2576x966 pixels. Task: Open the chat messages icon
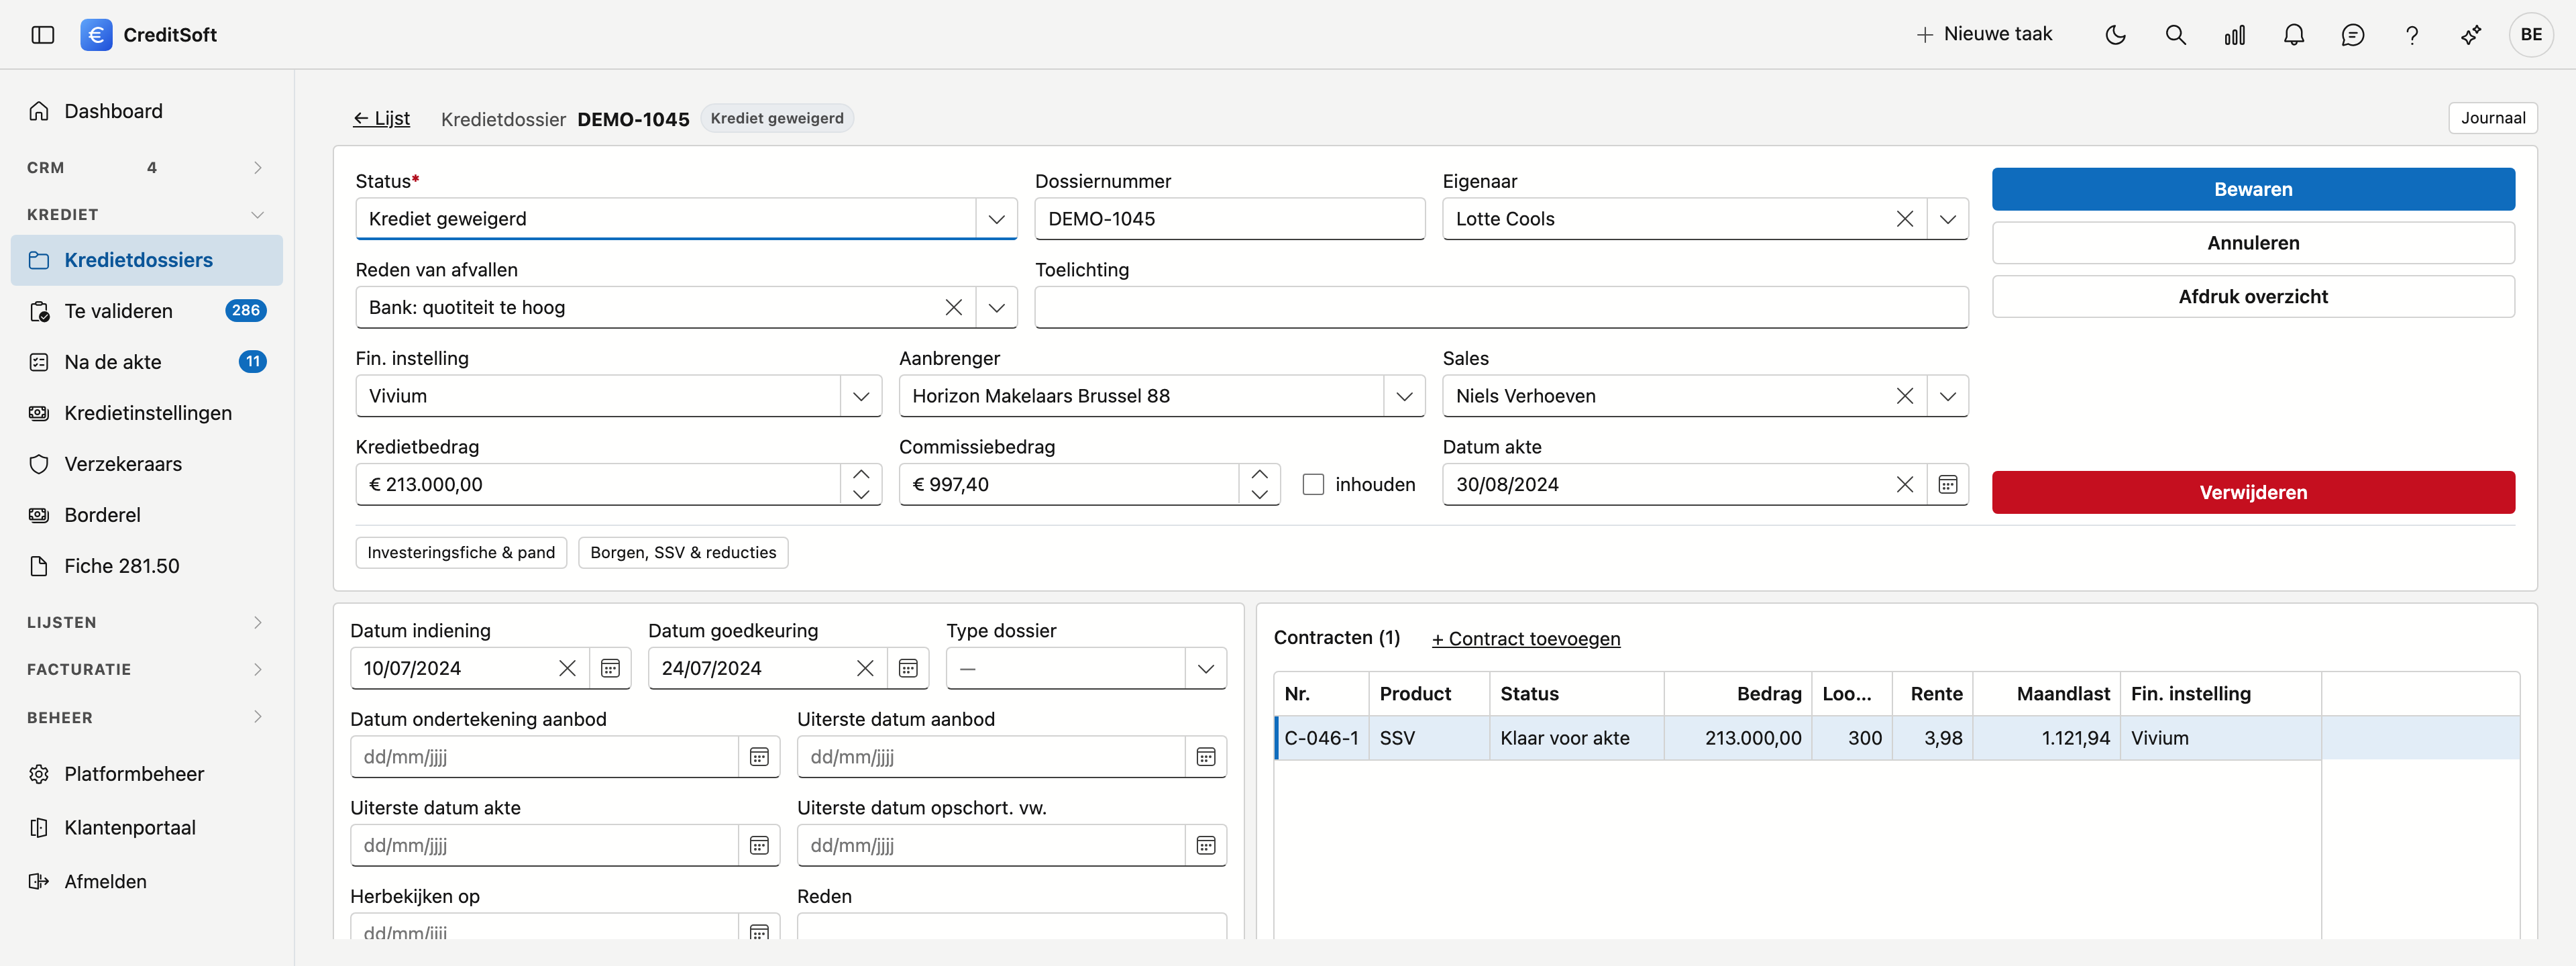pos(2353,35)
